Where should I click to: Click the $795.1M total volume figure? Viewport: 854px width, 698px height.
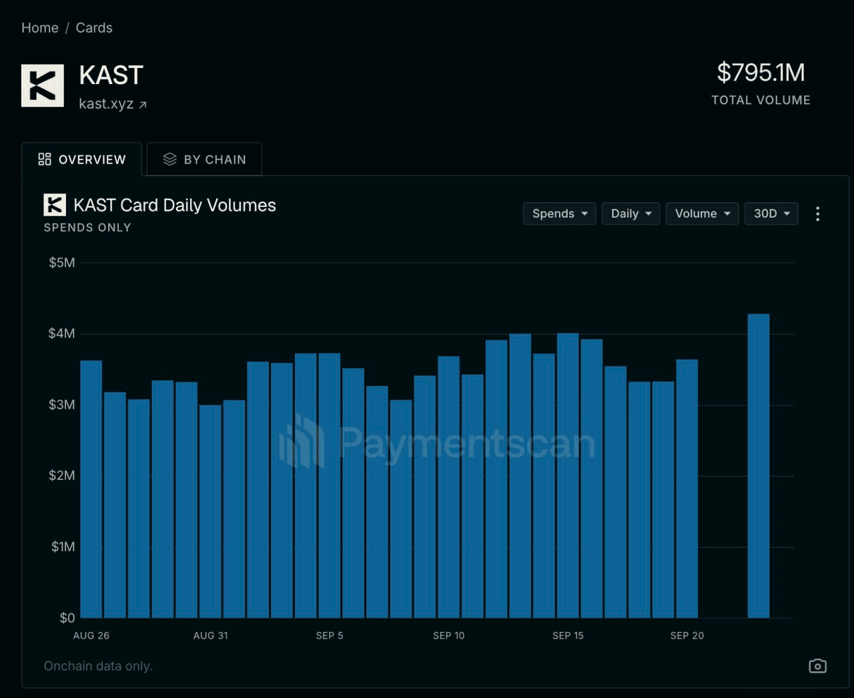tap(761, 73)
